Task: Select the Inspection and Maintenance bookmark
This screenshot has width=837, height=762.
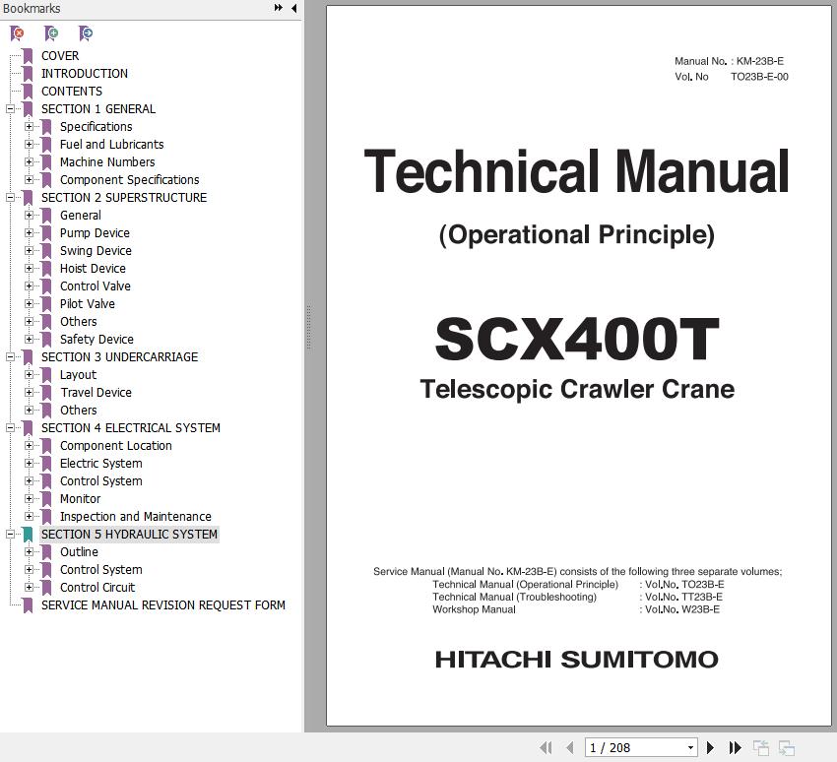Action: [136, 517]
